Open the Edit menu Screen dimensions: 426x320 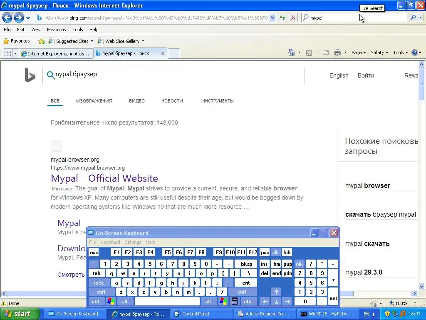(21, 30)
